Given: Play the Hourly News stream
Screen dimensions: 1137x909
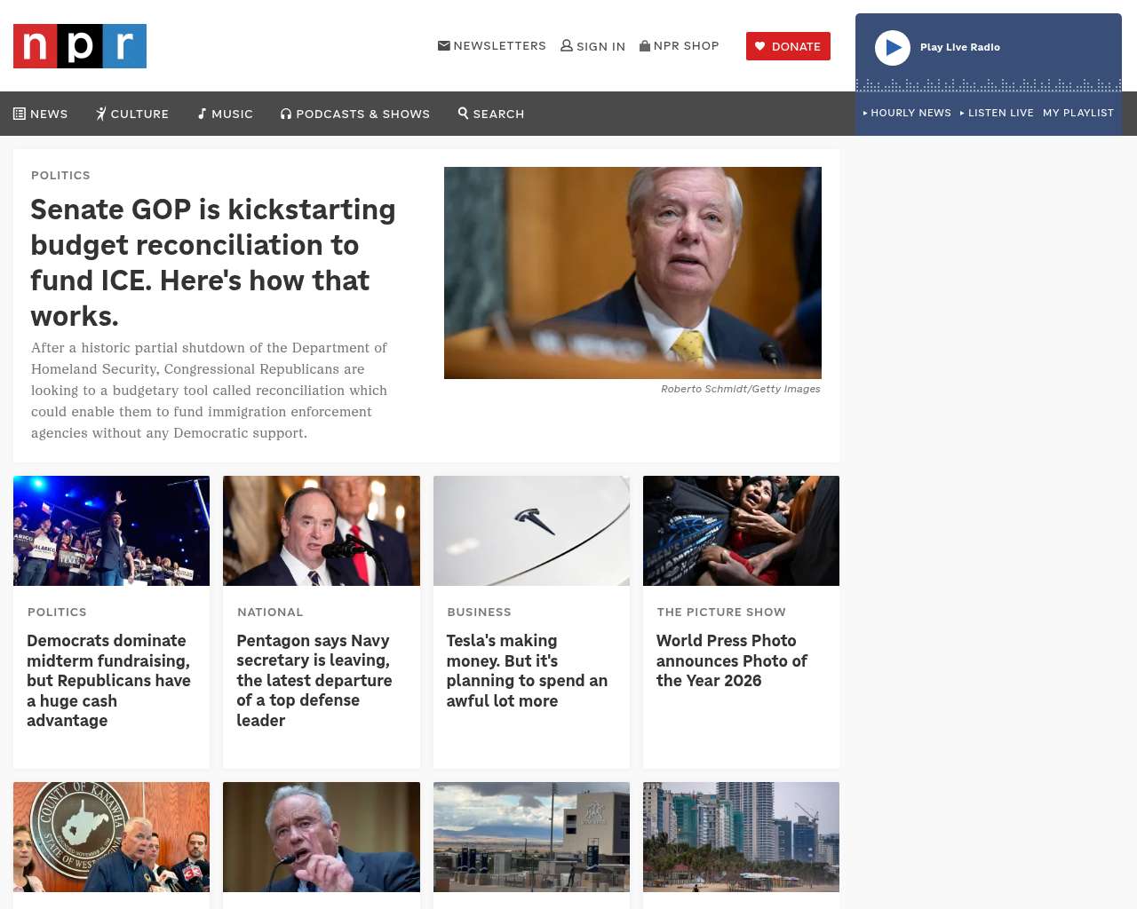Looking at the screenshot, I should tap(907, 113).
